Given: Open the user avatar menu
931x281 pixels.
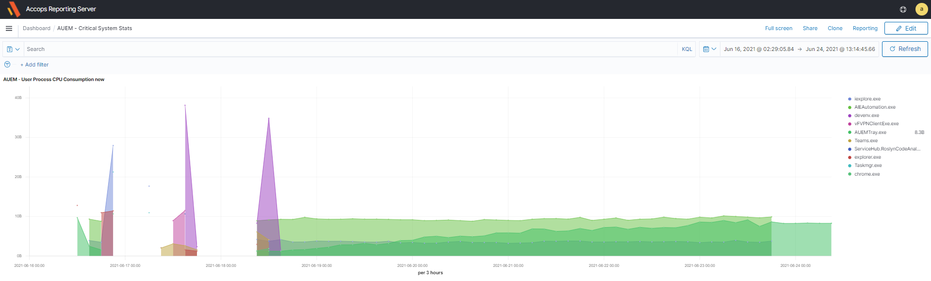Looking at the screenshot, I should 921,9.
